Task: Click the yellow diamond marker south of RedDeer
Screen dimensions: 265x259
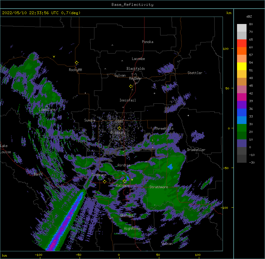Action: 131,86
